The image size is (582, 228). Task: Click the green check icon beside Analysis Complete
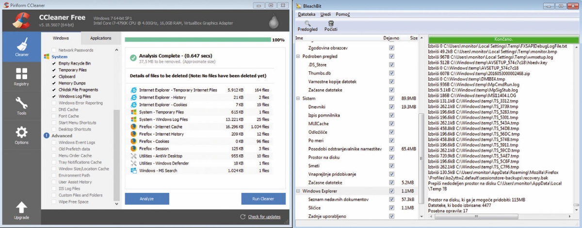click(x=133, y=58)
